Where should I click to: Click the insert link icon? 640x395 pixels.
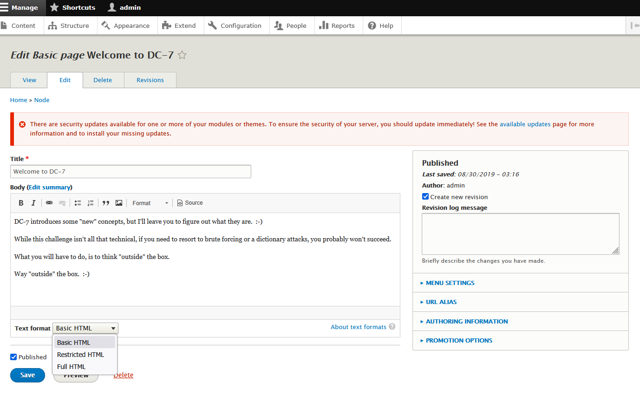tap(49, 203)
